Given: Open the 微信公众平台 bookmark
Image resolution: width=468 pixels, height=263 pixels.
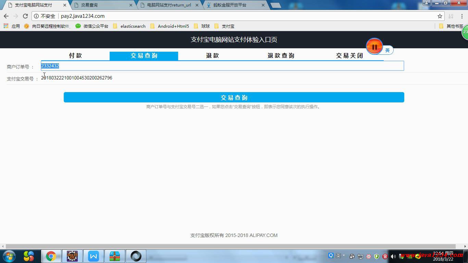Looking at the screenshot, I should point(92,26).
